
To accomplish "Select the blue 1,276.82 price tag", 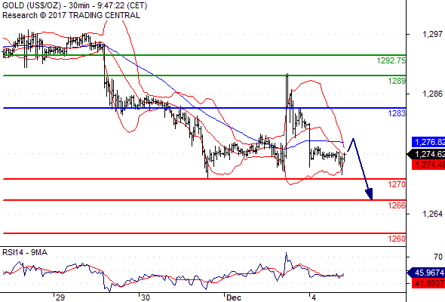I will (x=428, y=142).
